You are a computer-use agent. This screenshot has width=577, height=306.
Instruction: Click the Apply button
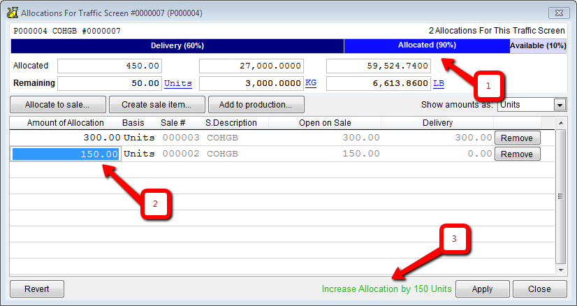pyautogui.click(x=483, y=289)
